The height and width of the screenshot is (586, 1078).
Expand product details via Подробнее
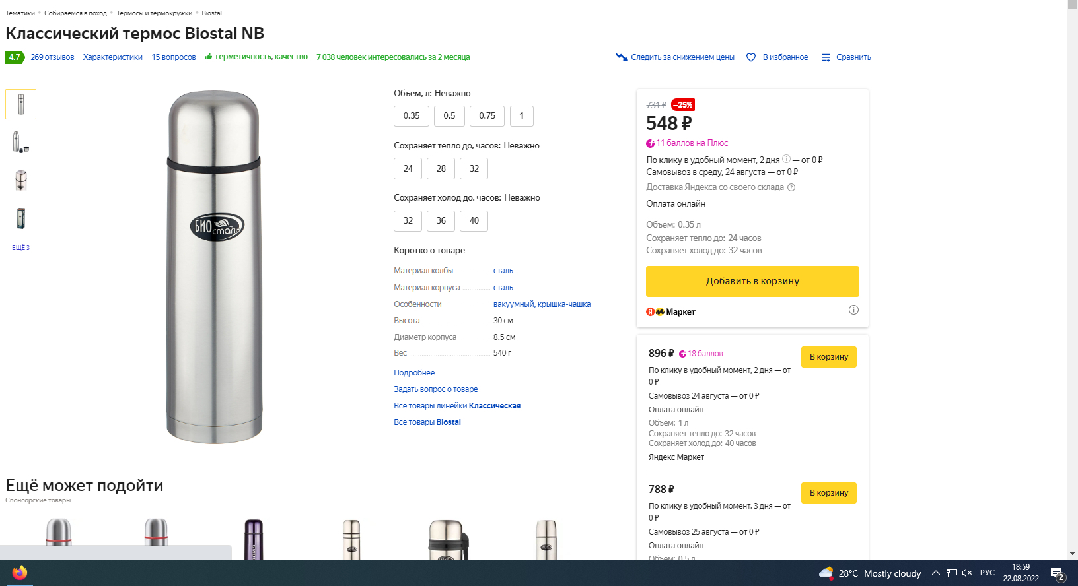point(414,373)
